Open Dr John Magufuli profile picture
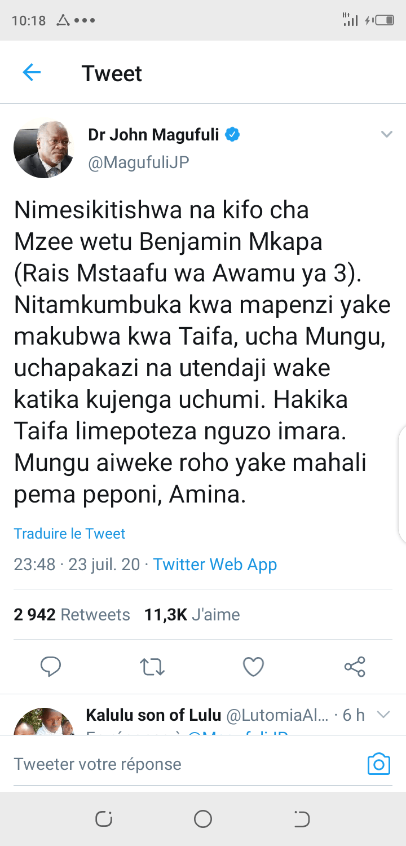406x846 pixels. (43, 149)
